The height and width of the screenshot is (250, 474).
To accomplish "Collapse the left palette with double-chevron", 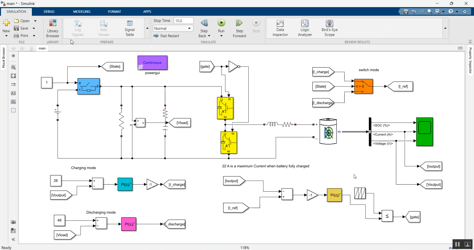I will [13, 239].
